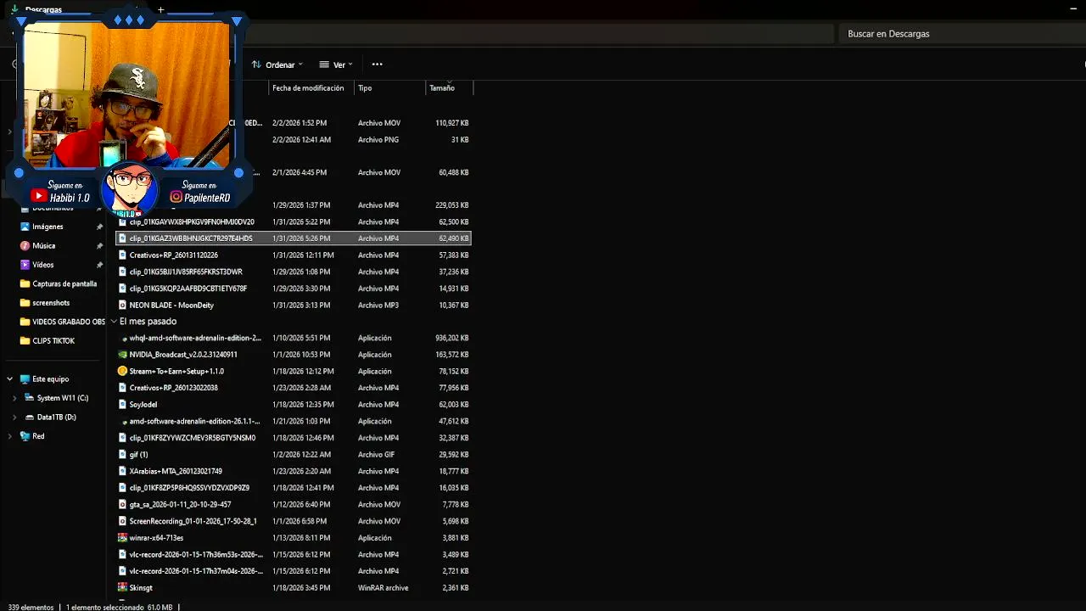Open the Ordenar sort dropdown

(277, 64)
